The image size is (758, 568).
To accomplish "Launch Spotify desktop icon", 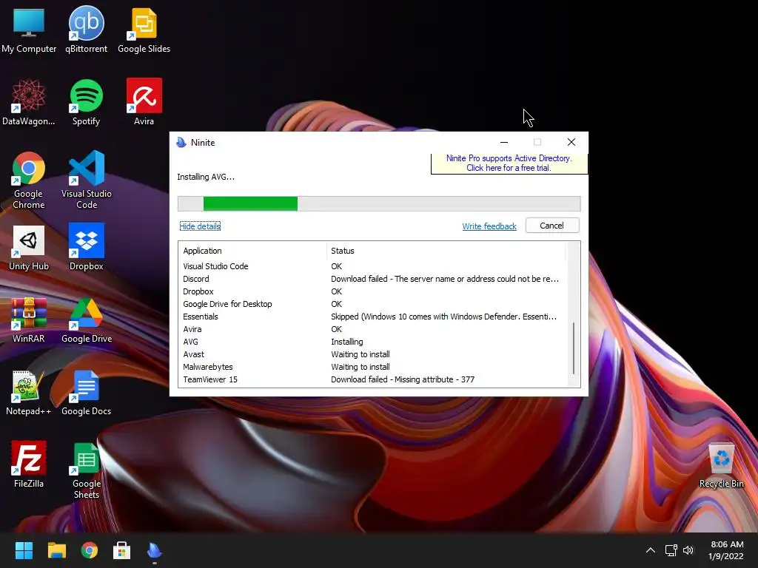I will click(86, 102).
